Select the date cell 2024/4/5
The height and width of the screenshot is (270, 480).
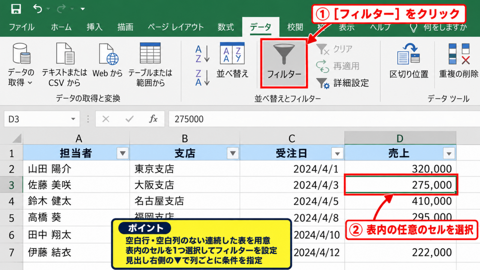(x=292, y=201)
